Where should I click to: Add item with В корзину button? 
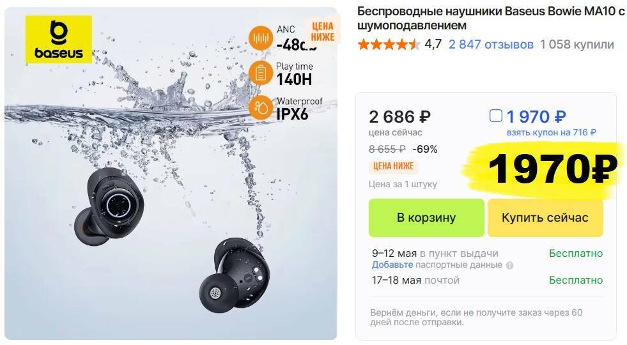tap(426, 218)
